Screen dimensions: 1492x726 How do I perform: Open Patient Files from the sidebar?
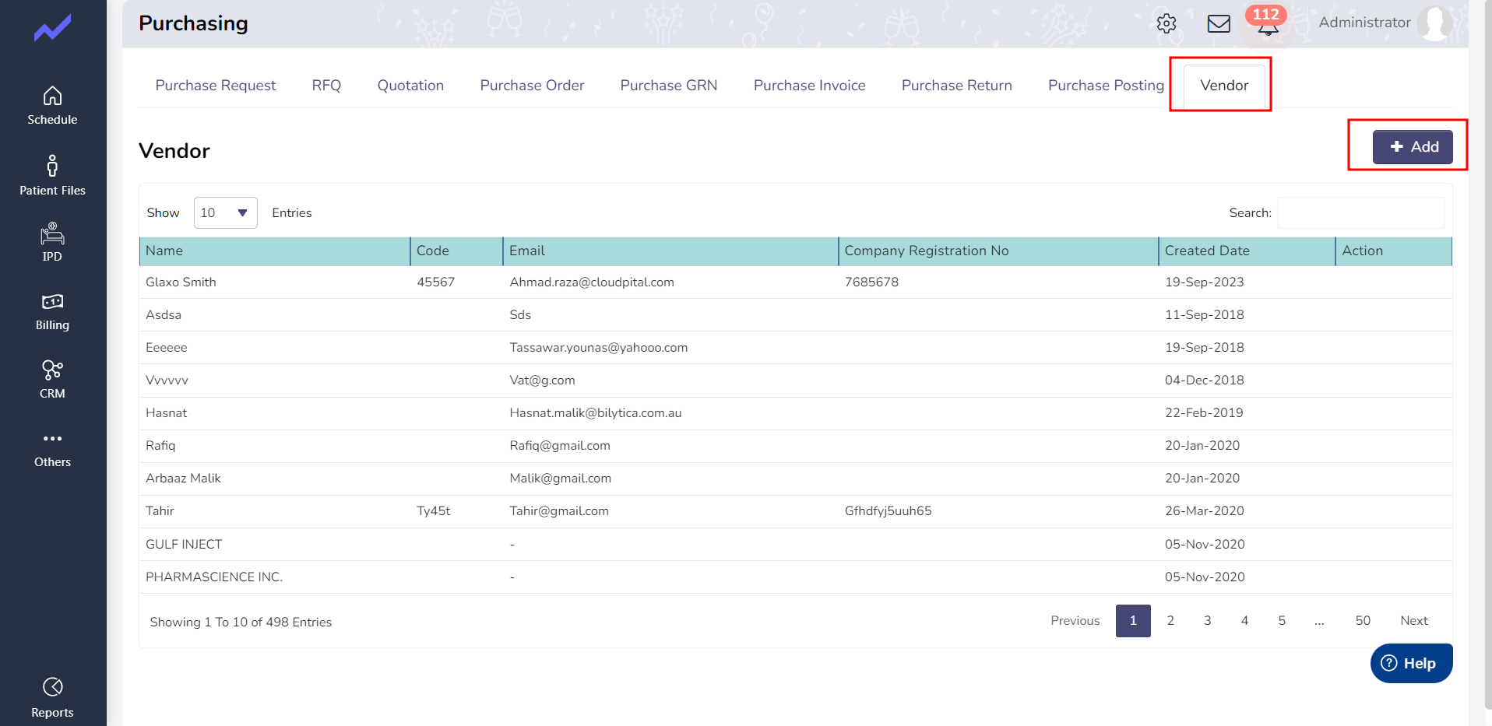click(52, 176)
